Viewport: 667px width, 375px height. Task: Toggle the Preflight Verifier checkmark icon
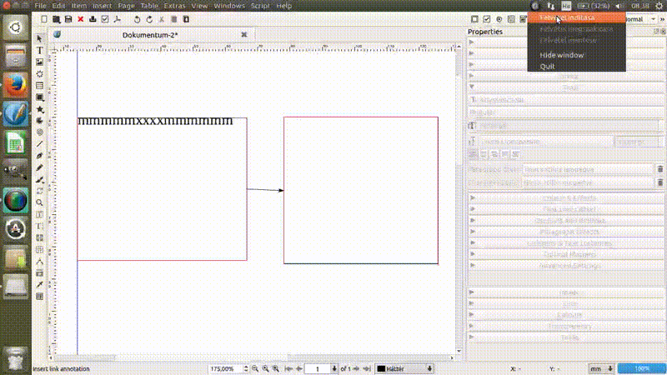pos(104,18)
